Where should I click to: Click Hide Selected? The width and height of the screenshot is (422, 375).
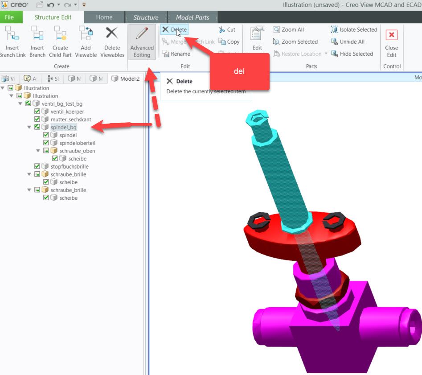click(352, 54)
